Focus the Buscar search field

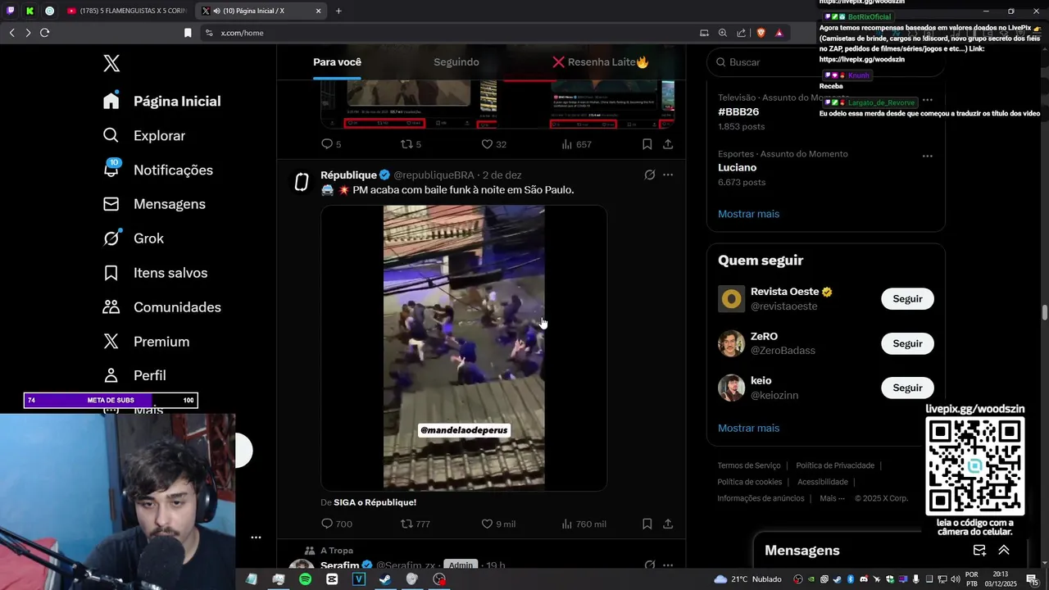(825, 62)
